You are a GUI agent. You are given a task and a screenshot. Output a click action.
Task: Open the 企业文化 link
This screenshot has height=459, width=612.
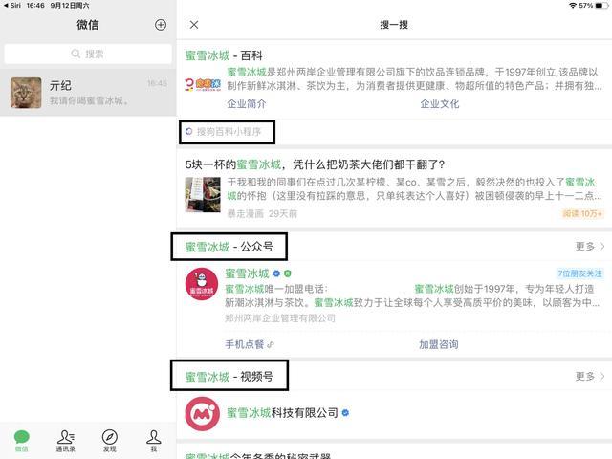[440, 104]
